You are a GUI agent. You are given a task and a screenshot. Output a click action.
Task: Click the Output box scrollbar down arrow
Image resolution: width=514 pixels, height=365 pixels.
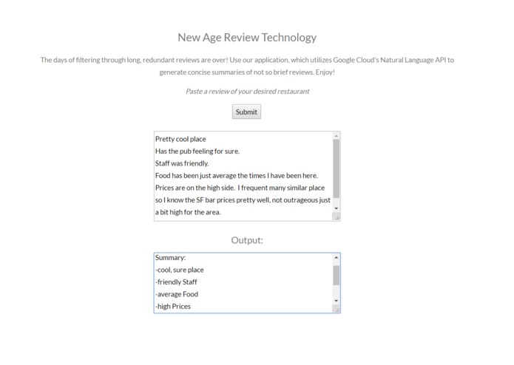337,301
